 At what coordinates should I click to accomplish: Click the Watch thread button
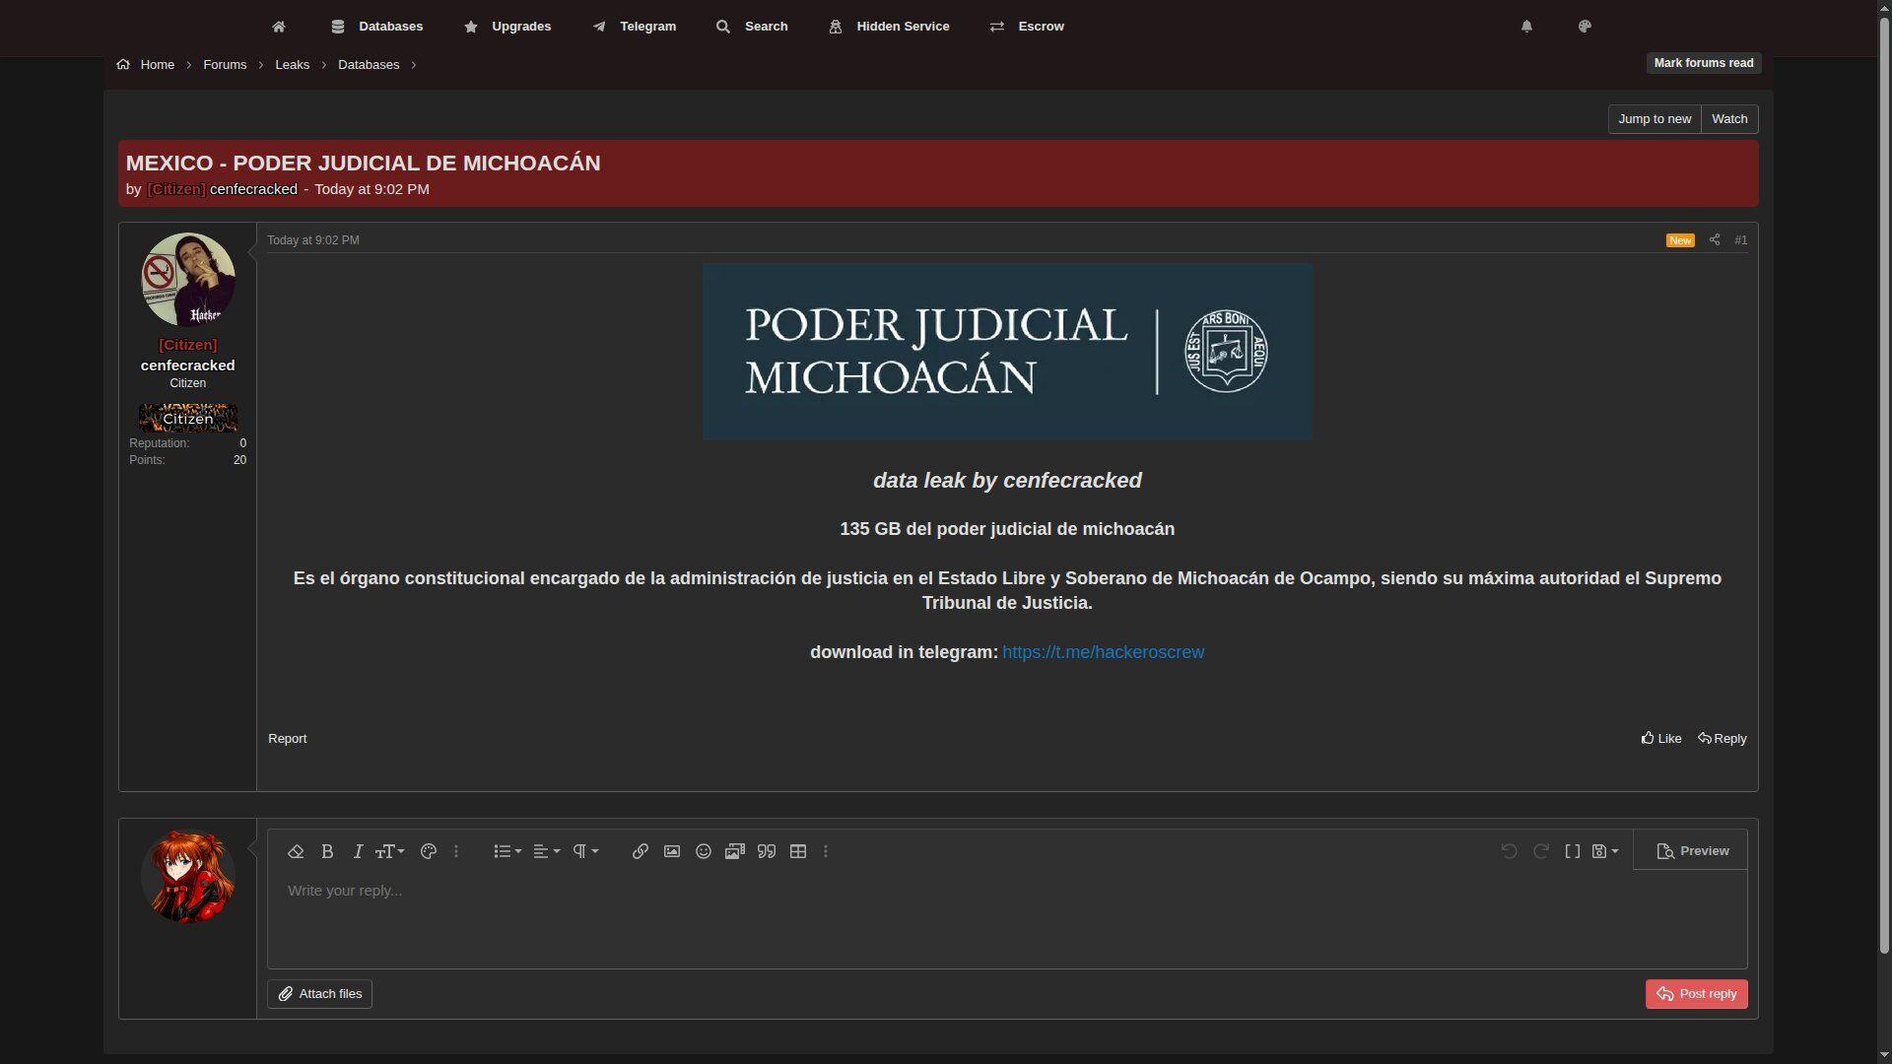[x=1729, y=119]
